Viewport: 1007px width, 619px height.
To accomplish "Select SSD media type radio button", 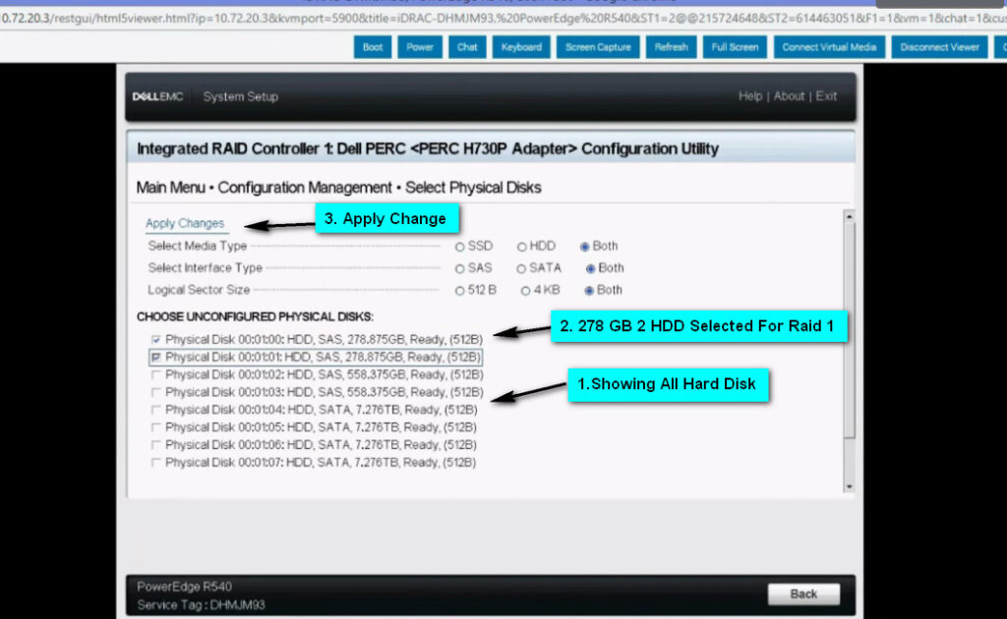I will [x=460, y=247].
